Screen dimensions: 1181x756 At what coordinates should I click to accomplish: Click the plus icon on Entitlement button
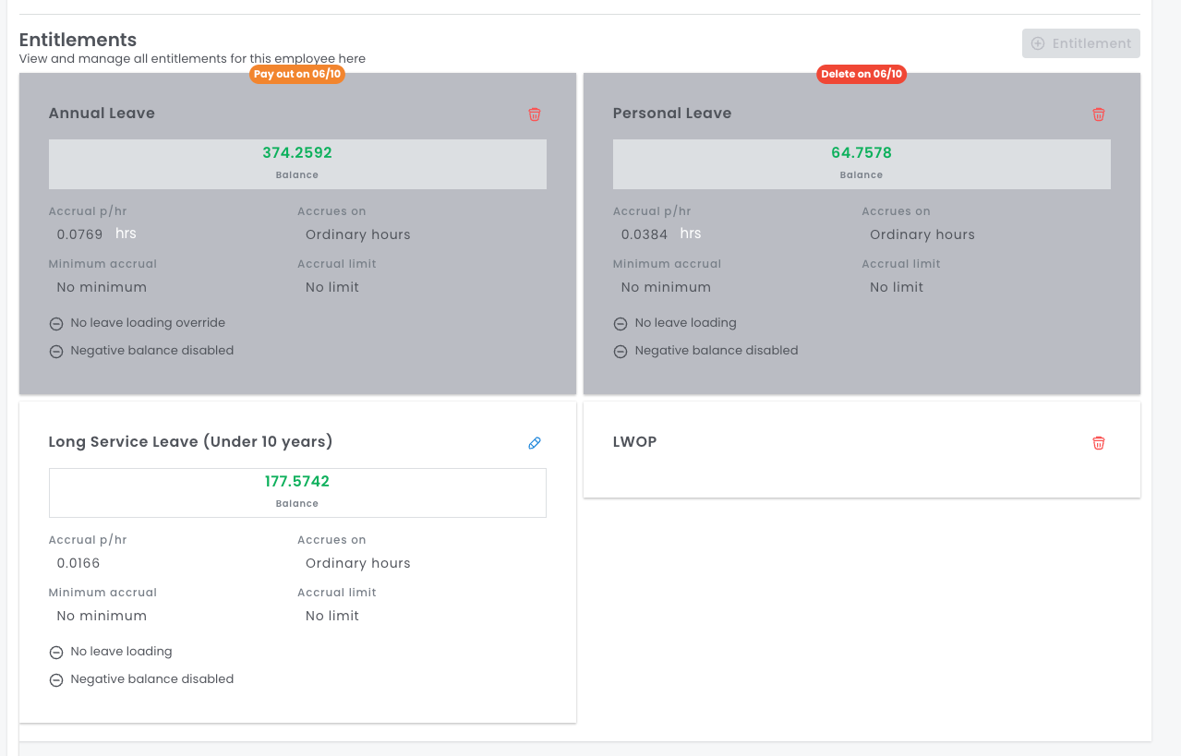(x=1038, y=43)
